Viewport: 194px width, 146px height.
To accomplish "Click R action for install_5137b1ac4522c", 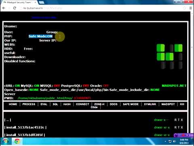I will click(x=175, y=127).
